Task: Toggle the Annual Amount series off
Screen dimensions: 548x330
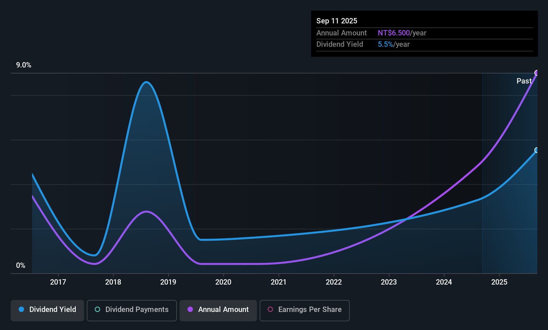Action: (218, 310)
